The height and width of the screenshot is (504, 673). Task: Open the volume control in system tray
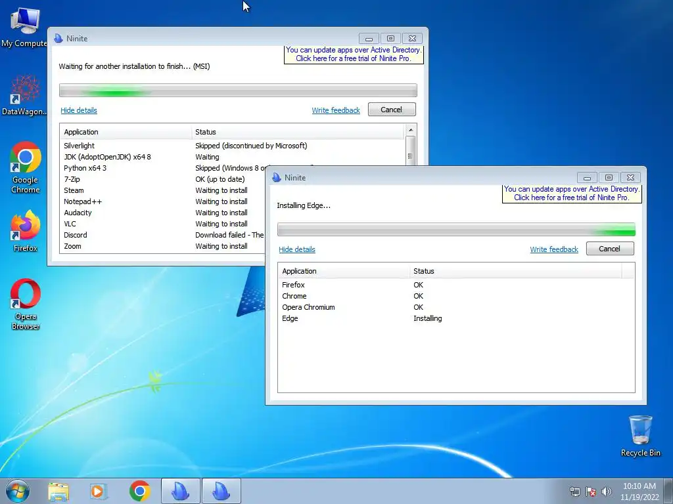607,492
